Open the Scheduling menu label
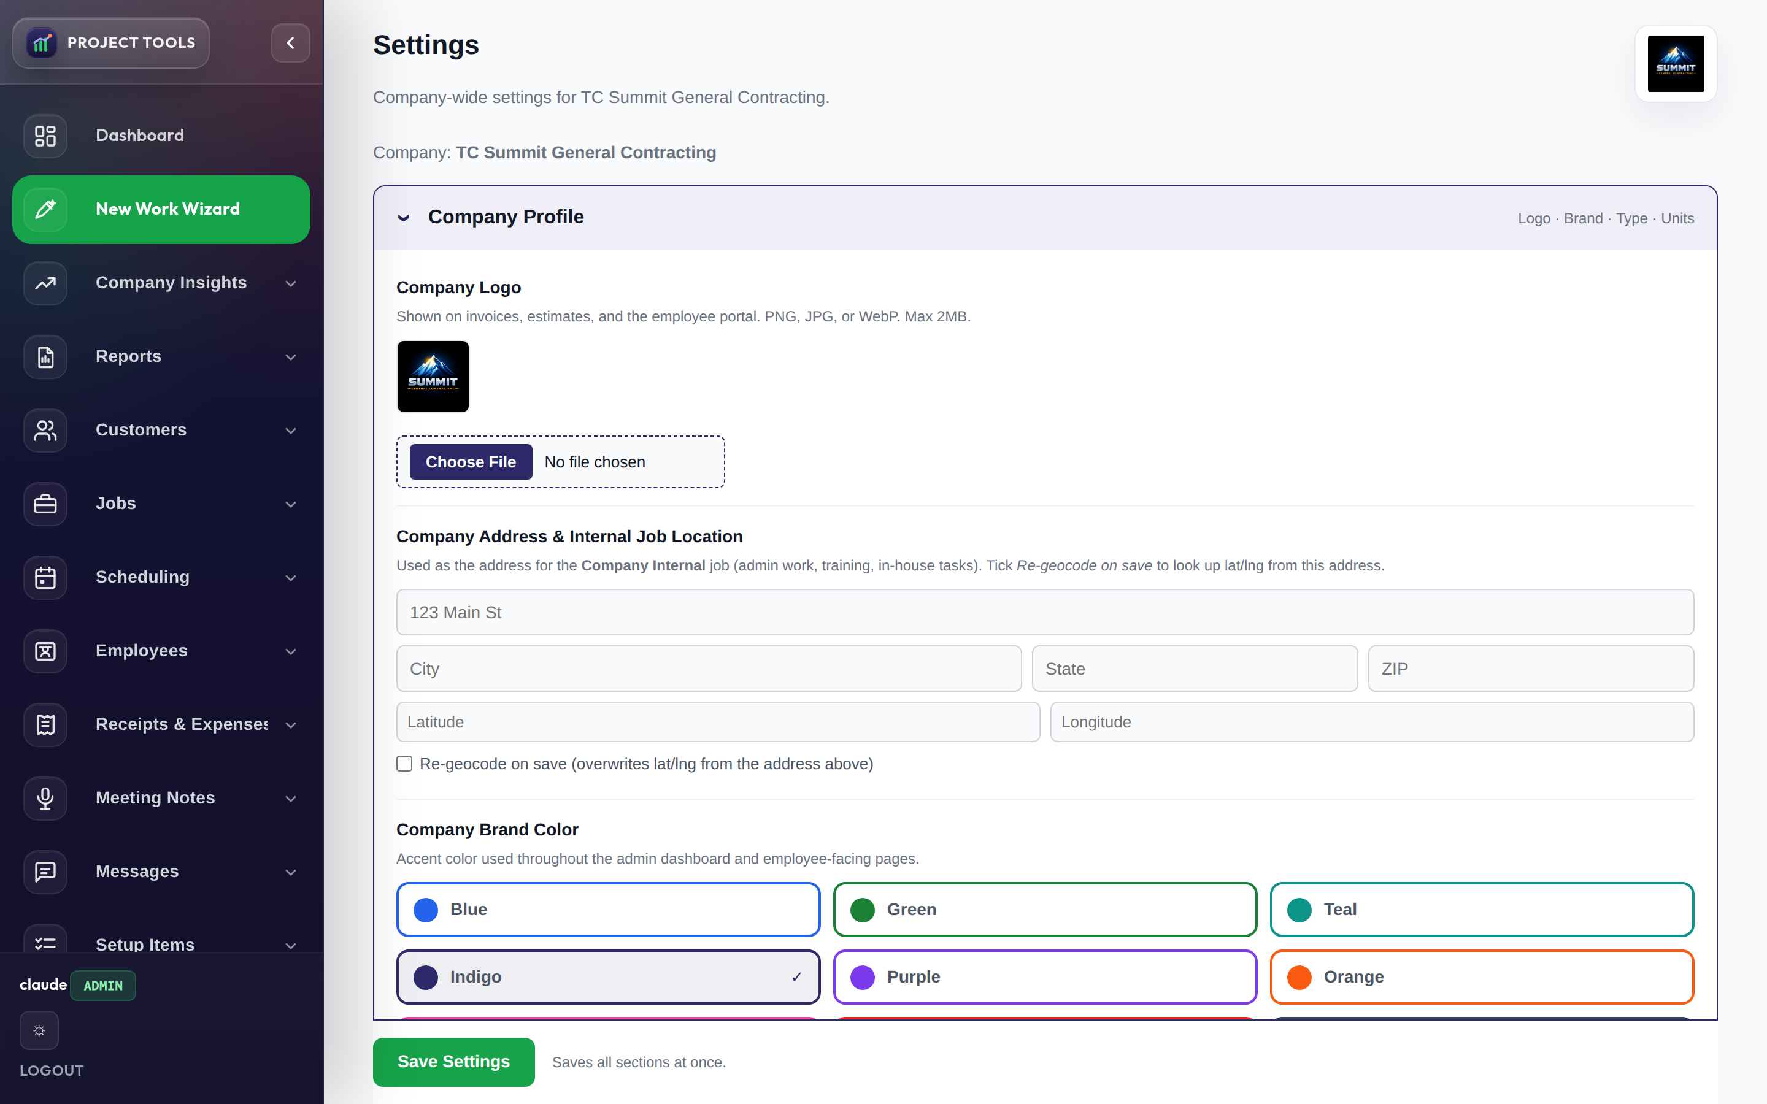 (142, 577)
